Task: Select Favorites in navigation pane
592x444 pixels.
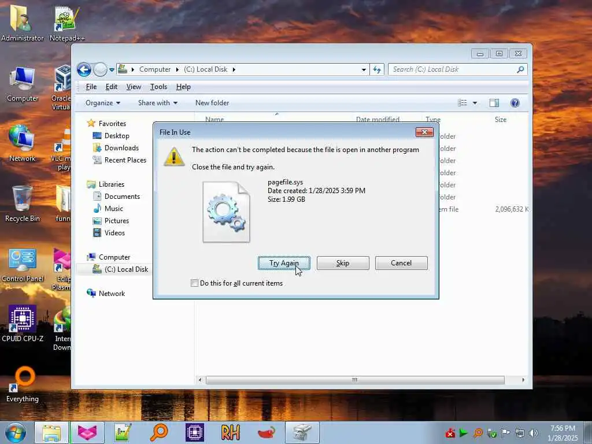Action: click(112, 124)
